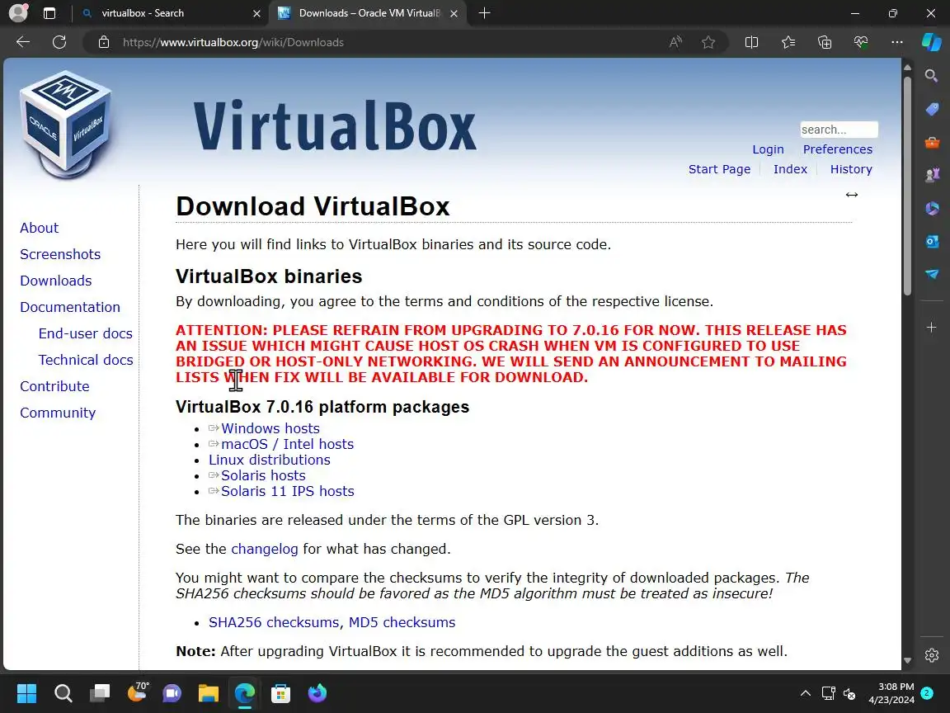Open Linux distributions link
The image size is (950, 713).
point(270,460)
